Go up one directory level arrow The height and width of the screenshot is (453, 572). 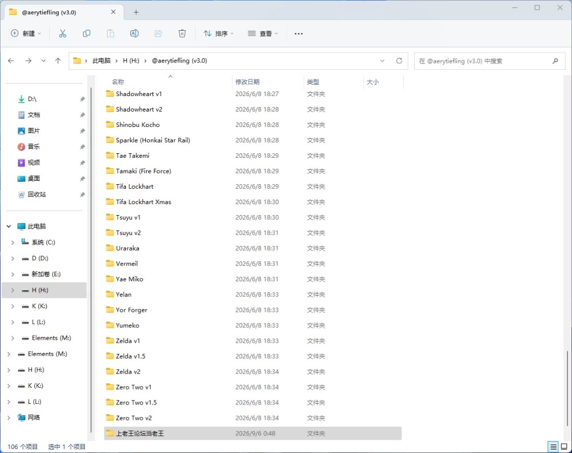coord(58,61)
